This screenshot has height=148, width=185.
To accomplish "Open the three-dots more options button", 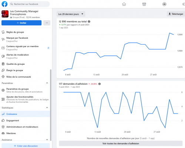I will coord(47,23).
